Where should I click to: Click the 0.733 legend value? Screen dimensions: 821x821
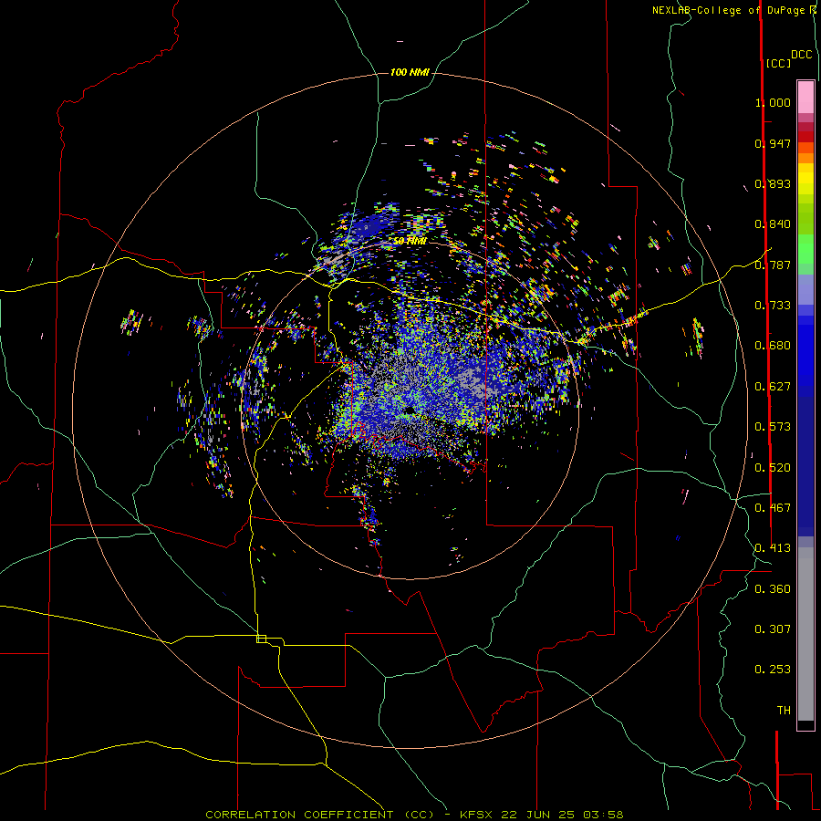click(773, 306)
